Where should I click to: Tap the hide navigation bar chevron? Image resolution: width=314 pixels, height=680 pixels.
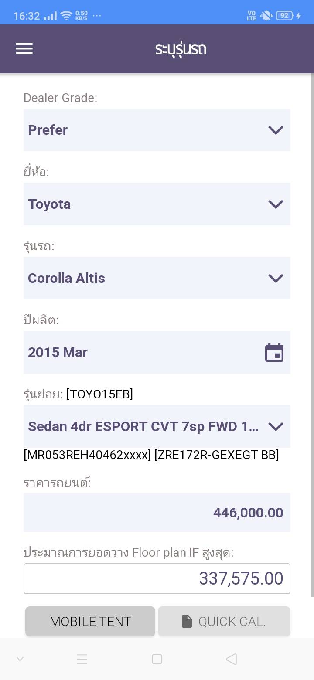point(20,659)
